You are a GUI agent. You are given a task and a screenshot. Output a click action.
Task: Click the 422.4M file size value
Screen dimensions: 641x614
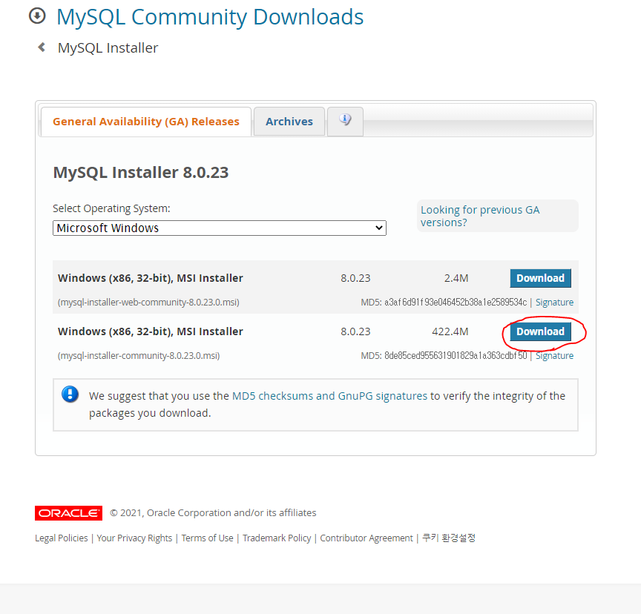pos(450,331)
